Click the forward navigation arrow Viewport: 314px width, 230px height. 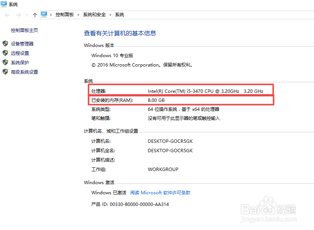18,15
